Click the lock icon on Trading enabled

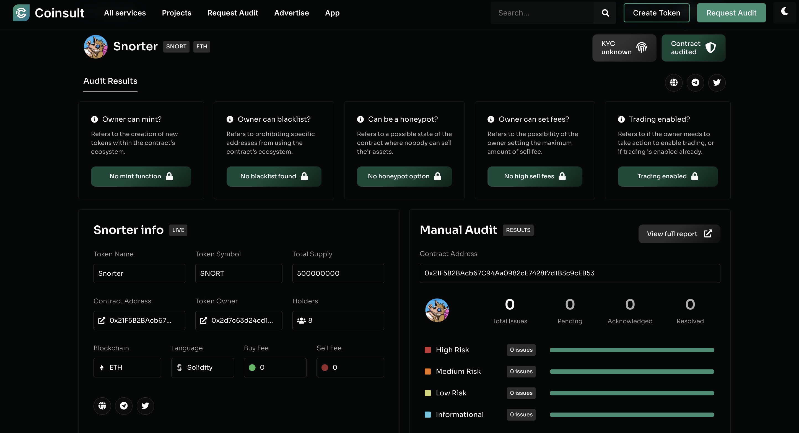tap(695, 176)
